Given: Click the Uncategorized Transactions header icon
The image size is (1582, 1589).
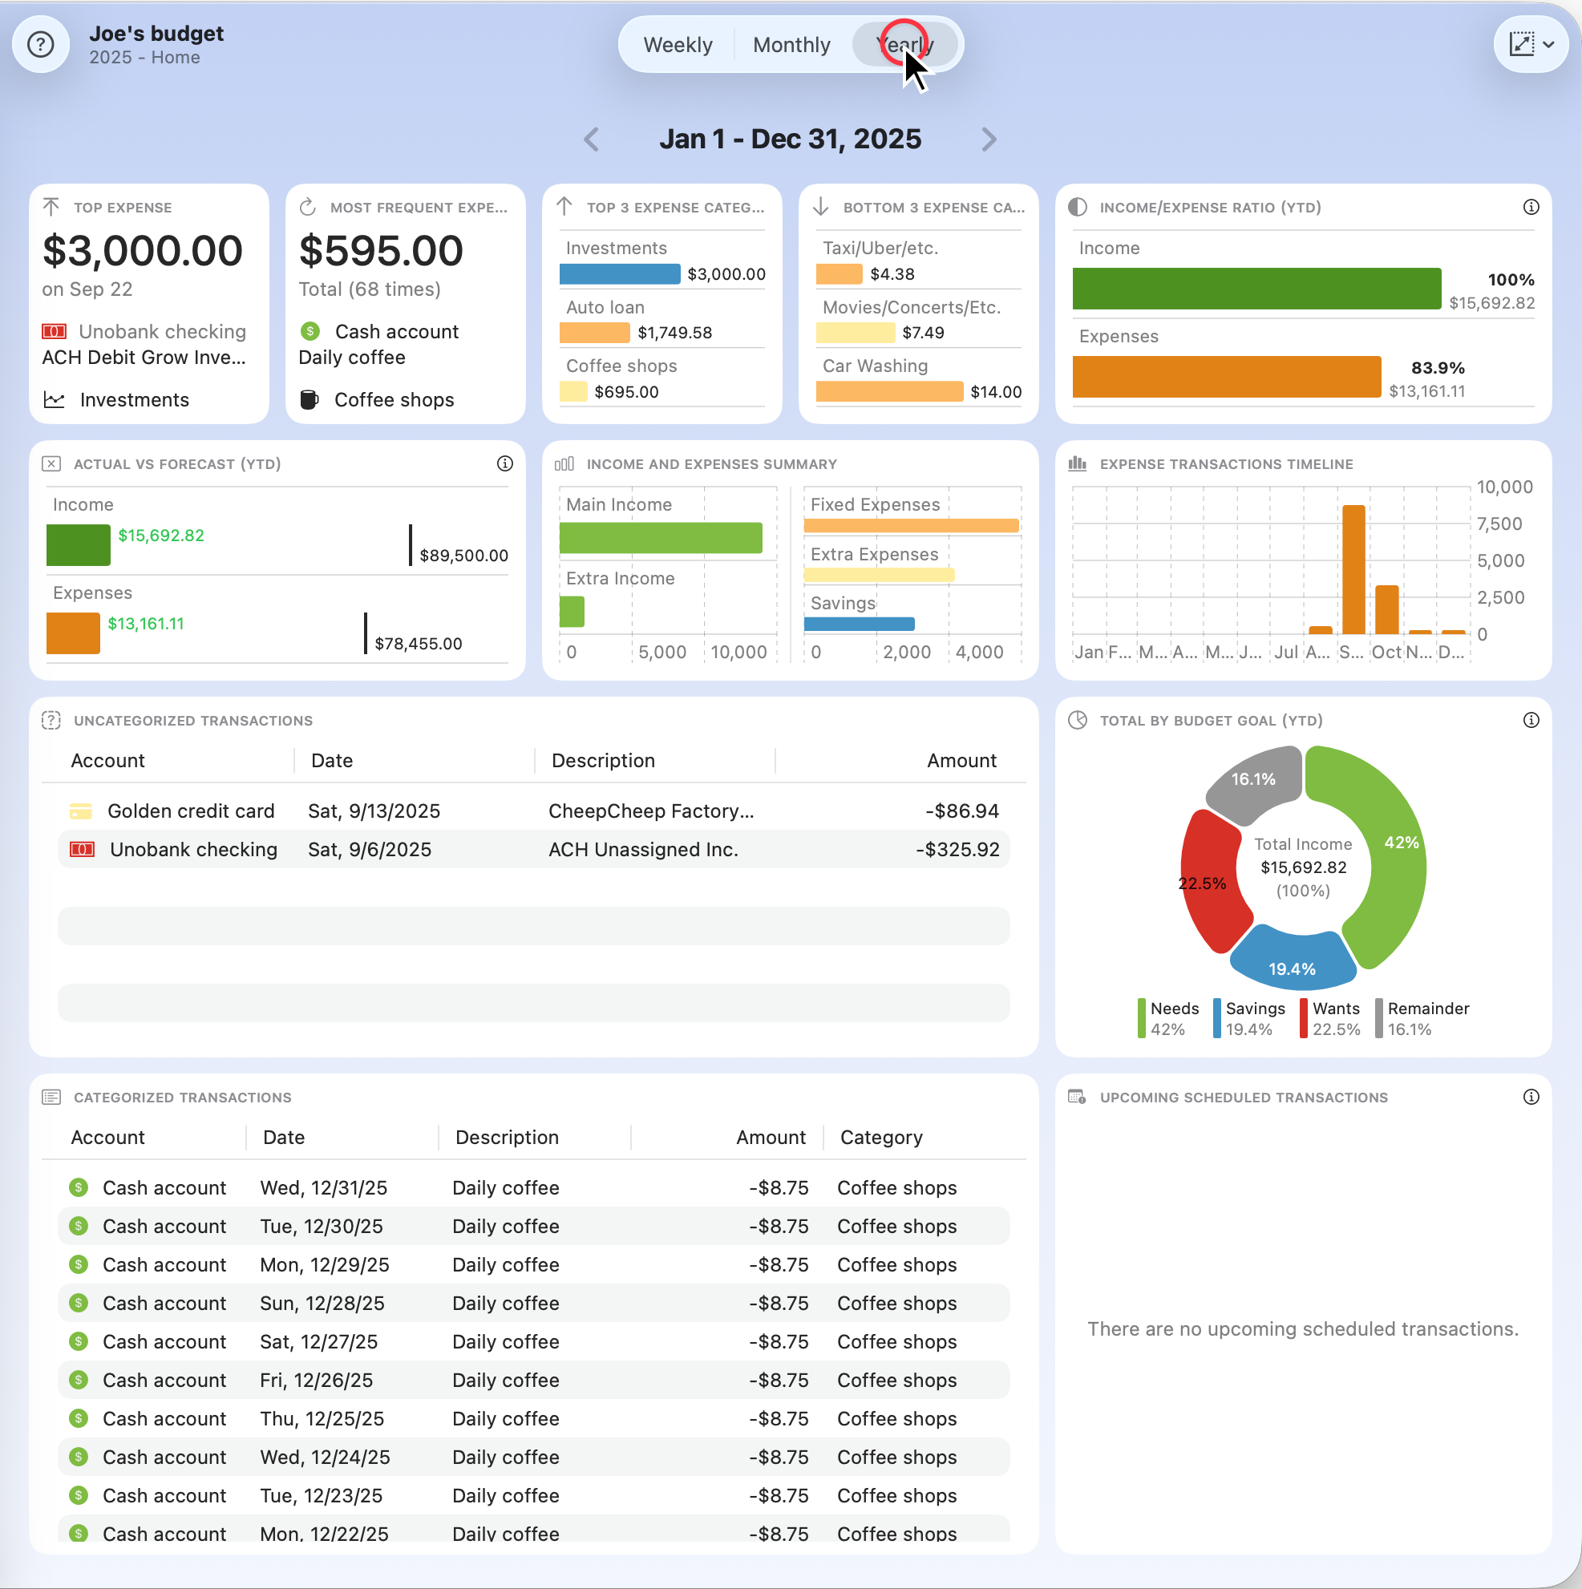Looking at the screenshot, I should tap(51, 720).
